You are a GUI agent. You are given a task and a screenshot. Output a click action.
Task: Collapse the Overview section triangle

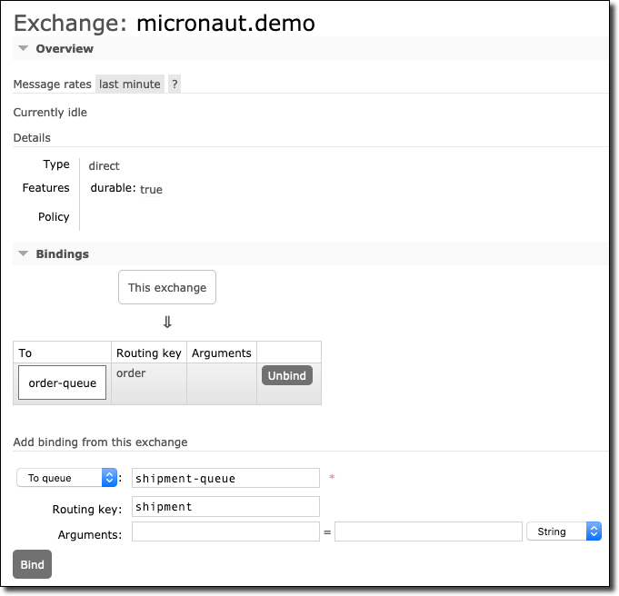click(24, 49)
